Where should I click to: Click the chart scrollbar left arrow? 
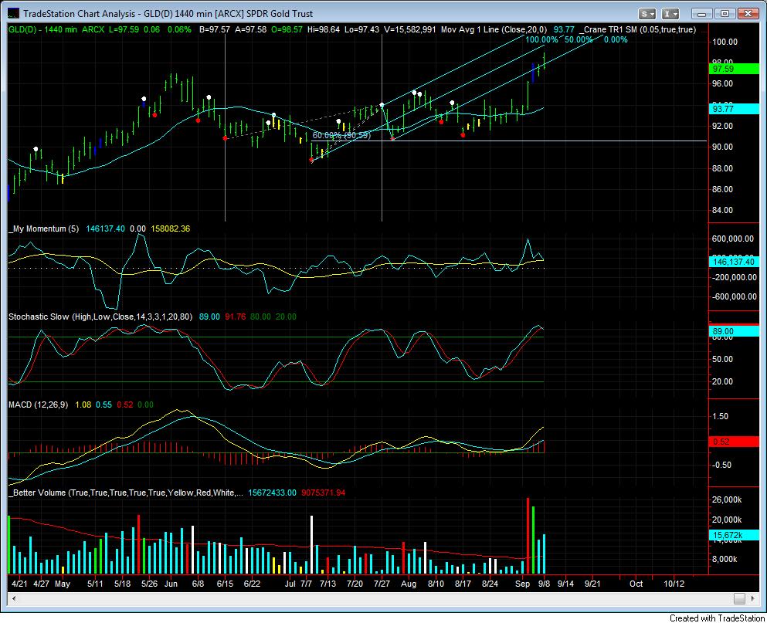[x=13, y=598]
